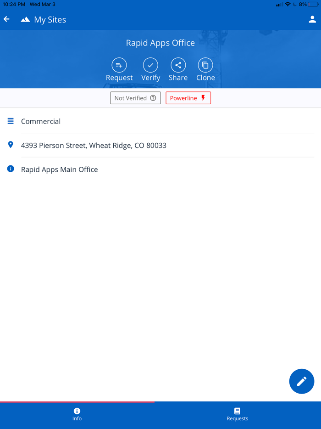This screenshot has height=429, width=321.
Task: Click the location pin icon
Action: pos(11,145)
